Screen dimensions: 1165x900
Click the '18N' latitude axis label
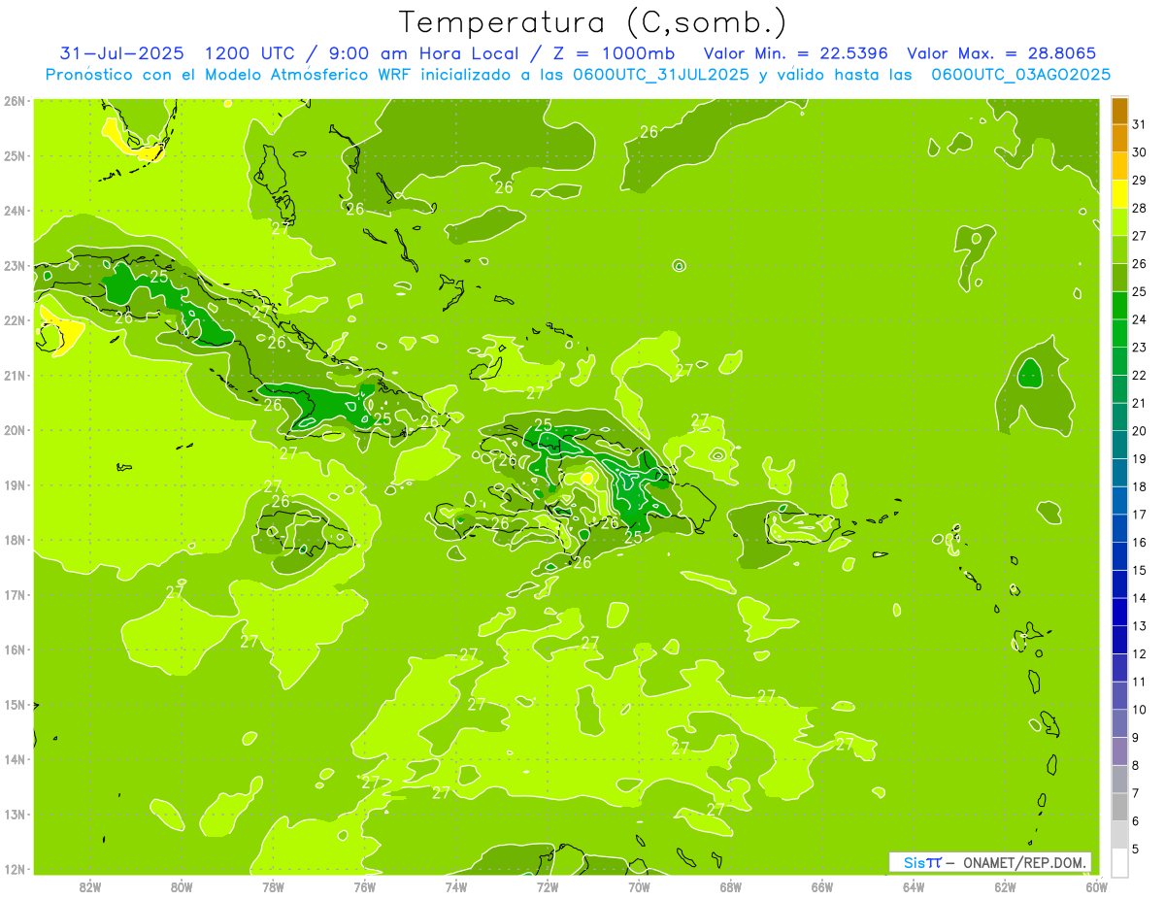tap(14, 540)
